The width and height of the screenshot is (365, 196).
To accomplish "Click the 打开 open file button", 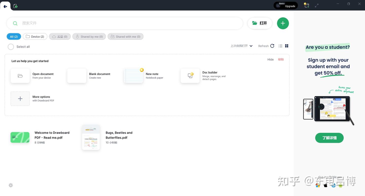I will (260, 23).
